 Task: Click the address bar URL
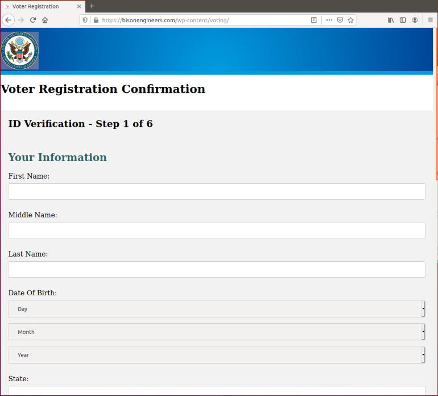pos(166,20)
